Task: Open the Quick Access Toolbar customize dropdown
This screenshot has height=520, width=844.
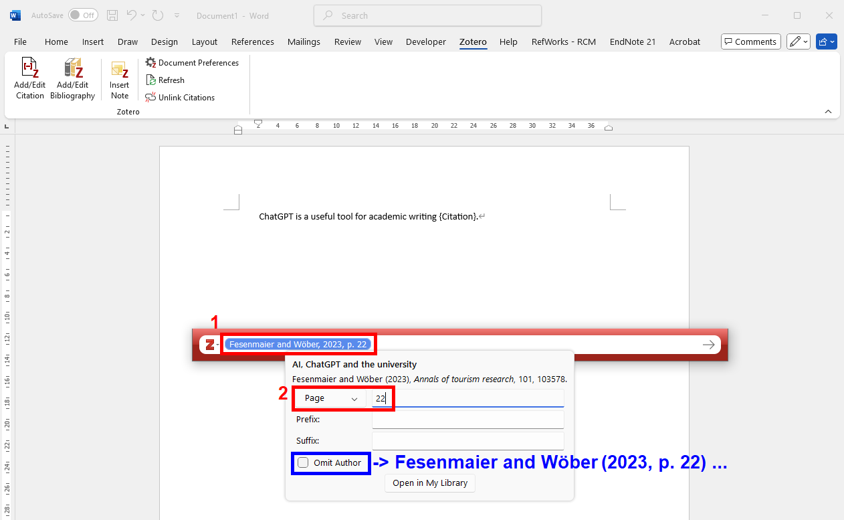Action: tap(177, 15)
